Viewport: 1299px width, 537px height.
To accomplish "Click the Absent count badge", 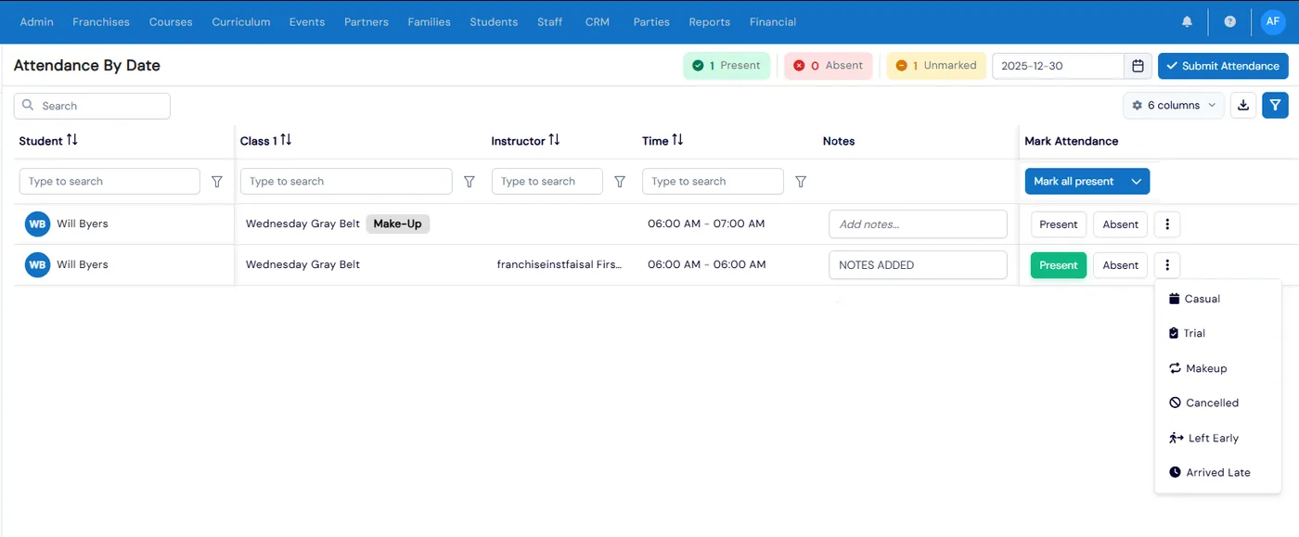I will [829, 66].
